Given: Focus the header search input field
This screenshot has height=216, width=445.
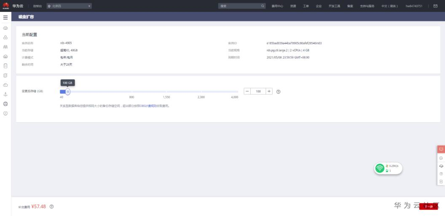Looking at the screenshot, I should click(x=239, y=6).
